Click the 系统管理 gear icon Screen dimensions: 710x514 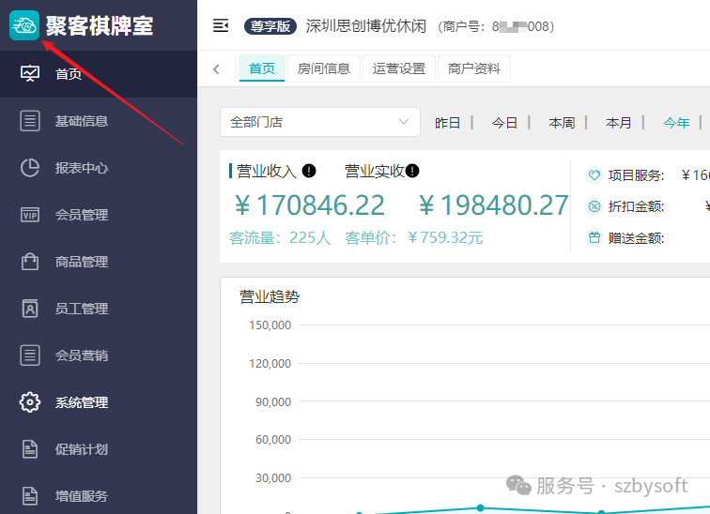[x=30, y=401]
